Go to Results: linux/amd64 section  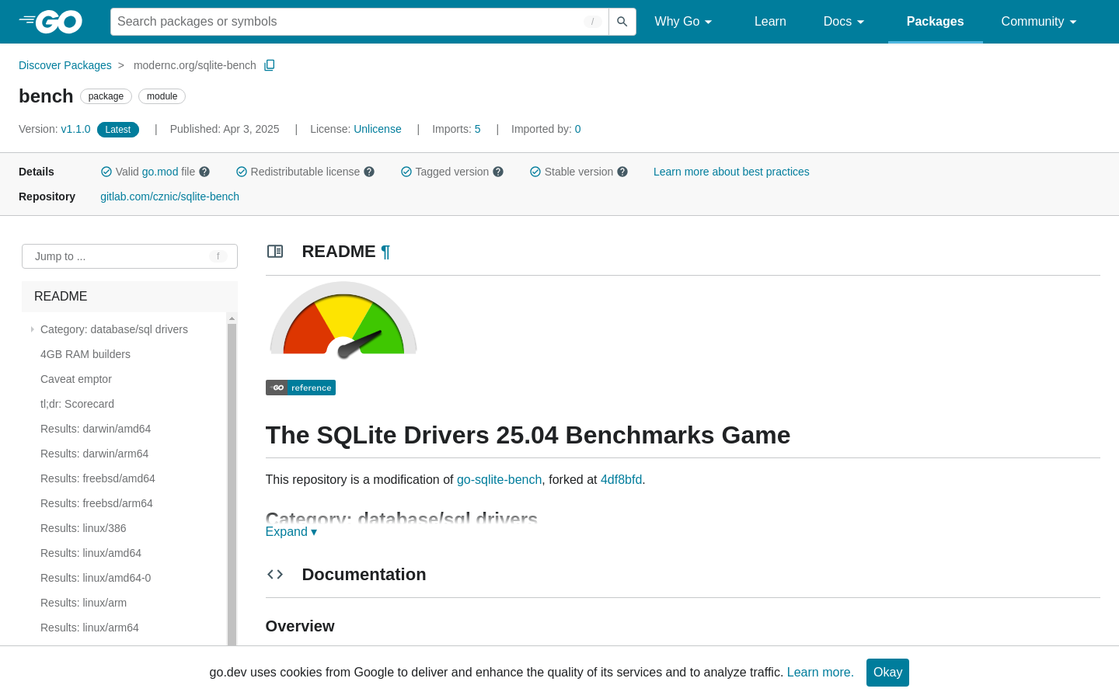click(x=91, y=553)
